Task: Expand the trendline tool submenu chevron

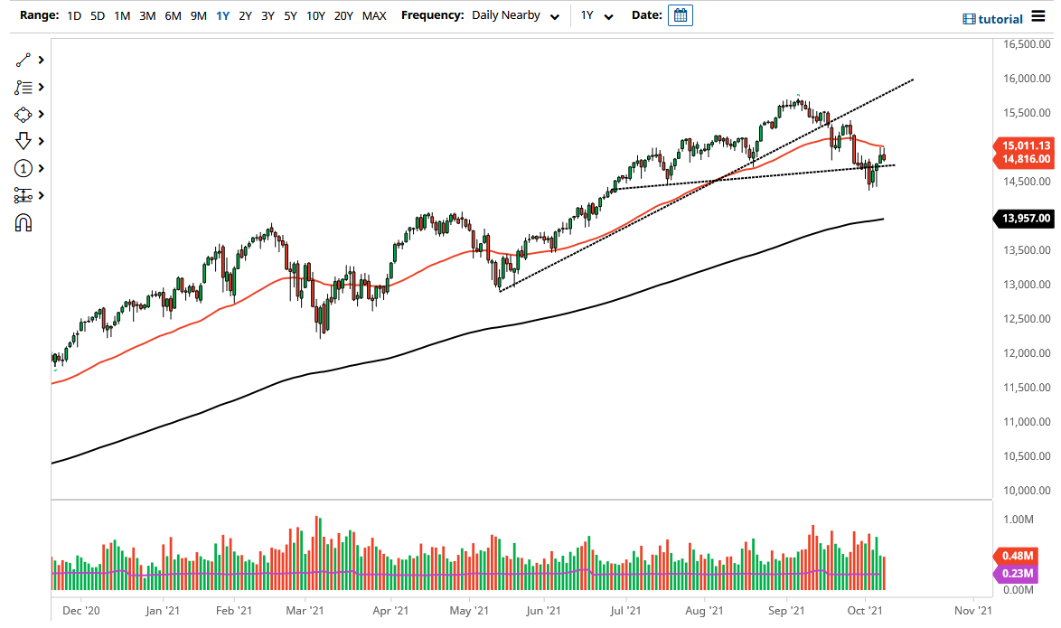Action: pyautogui.click(x=39, y=60)
